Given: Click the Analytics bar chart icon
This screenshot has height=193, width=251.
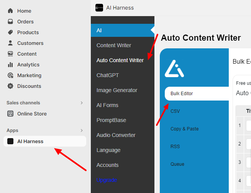Looking at the screenshot, I should 10,64.
